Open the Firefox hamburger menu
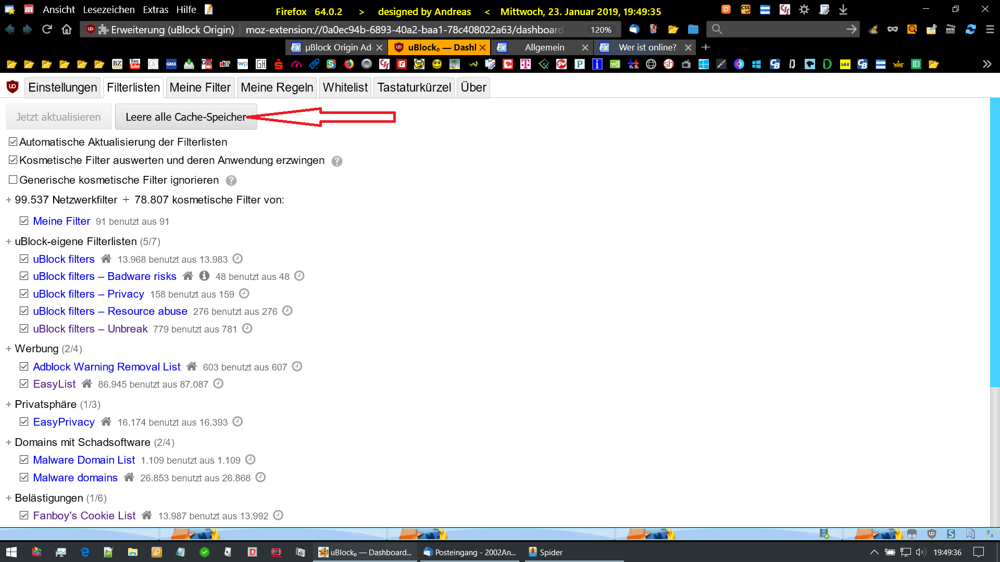Image resolution: width=1000 pixels, height=562 pixels. coord(990,30)
